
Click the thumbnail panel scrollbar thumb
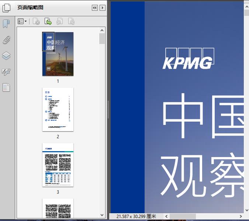(102, 38)
